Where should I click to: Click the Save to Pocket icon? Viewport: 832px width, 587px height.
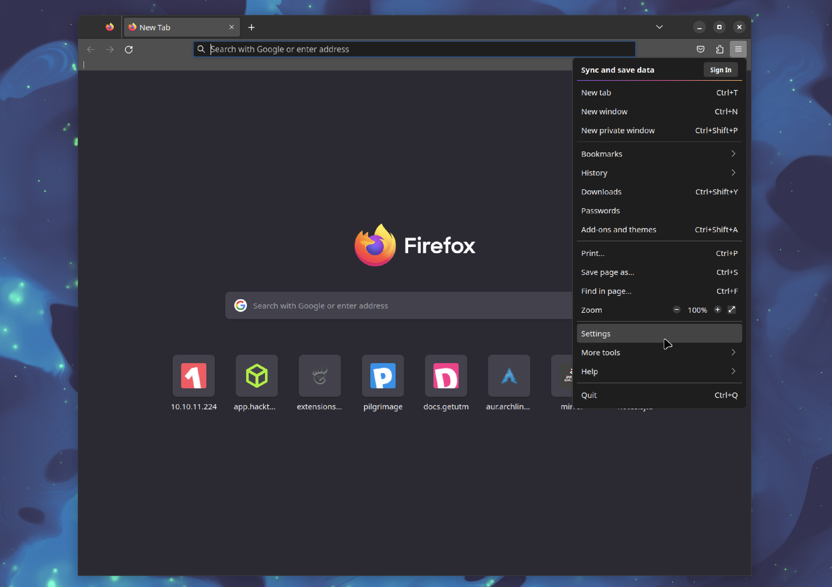click(700, 49)
